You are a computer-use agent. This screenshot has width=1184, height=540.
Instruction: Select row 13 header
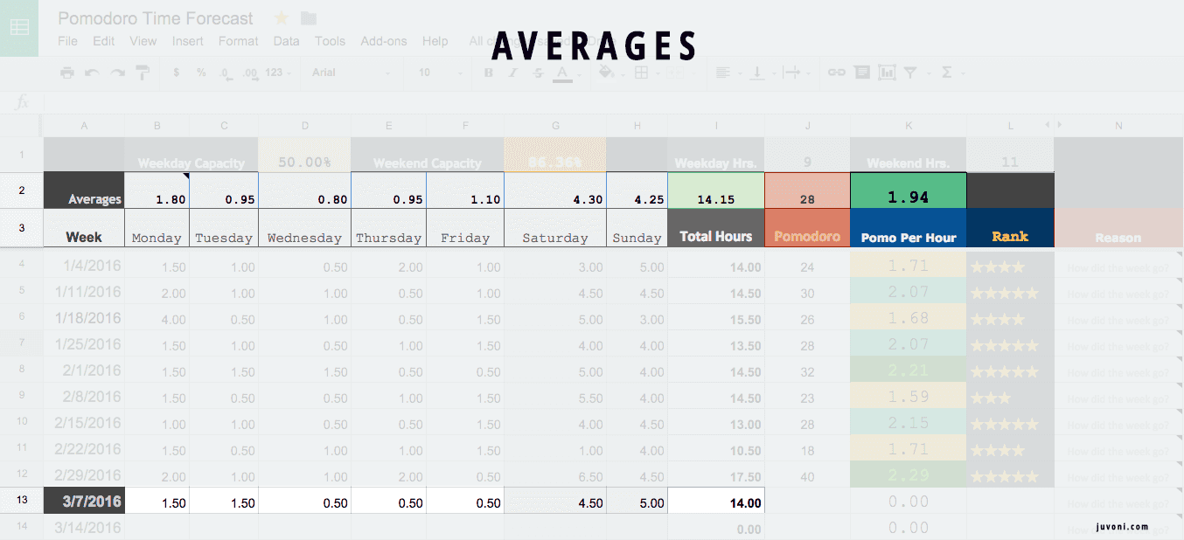21,500
